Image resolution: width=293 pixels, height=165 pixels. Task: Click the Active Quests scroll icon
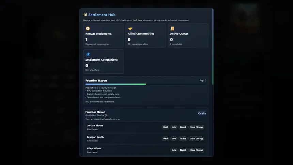(172, 29)
